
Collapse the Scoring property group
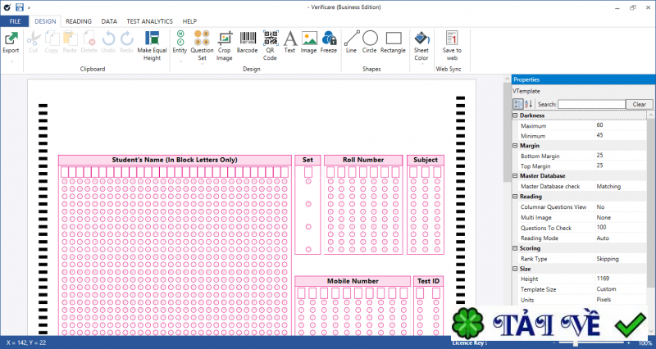515,248
